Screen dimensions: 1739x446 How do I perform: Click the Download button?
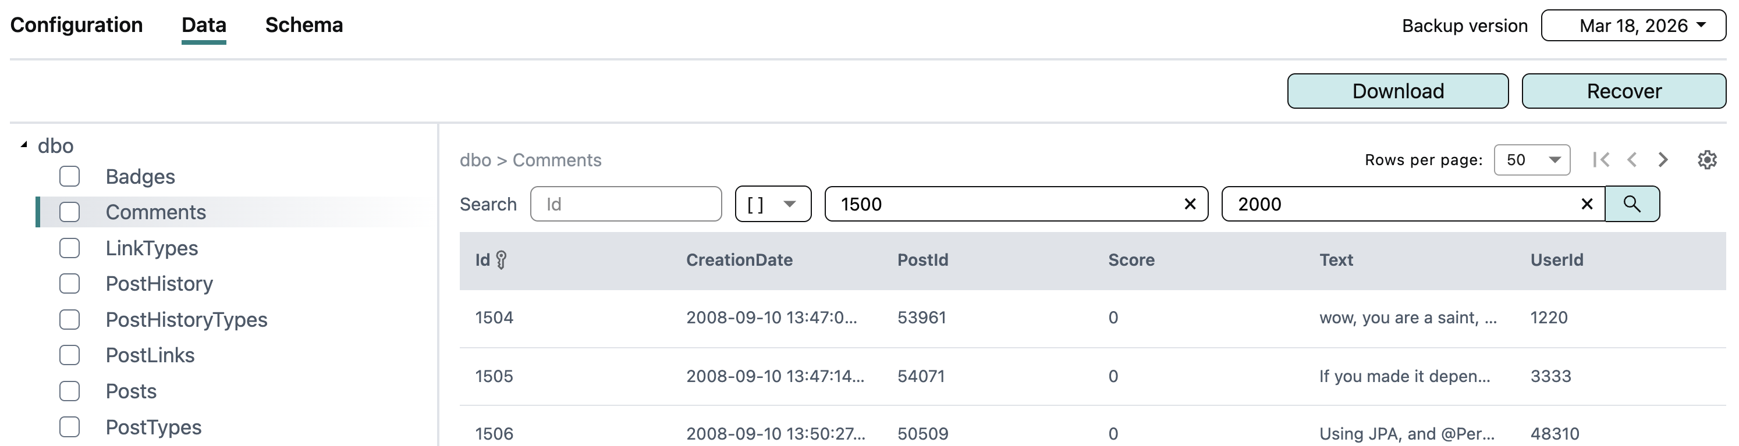coord(1397,91)
